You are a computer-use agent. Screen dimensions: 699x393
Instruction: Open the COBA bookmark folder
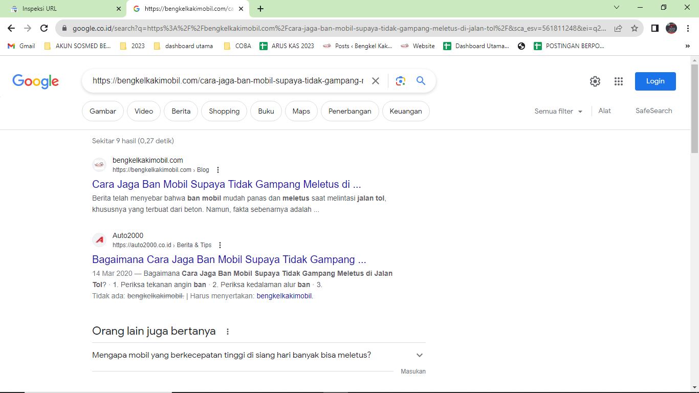pyautogui.click(x=237, y=46)
